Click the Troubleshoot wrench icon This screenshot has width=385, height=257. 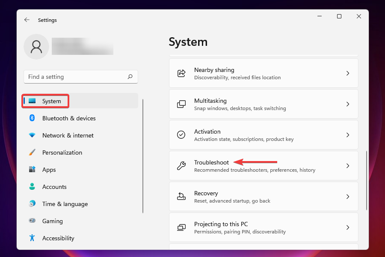[181, 165]
